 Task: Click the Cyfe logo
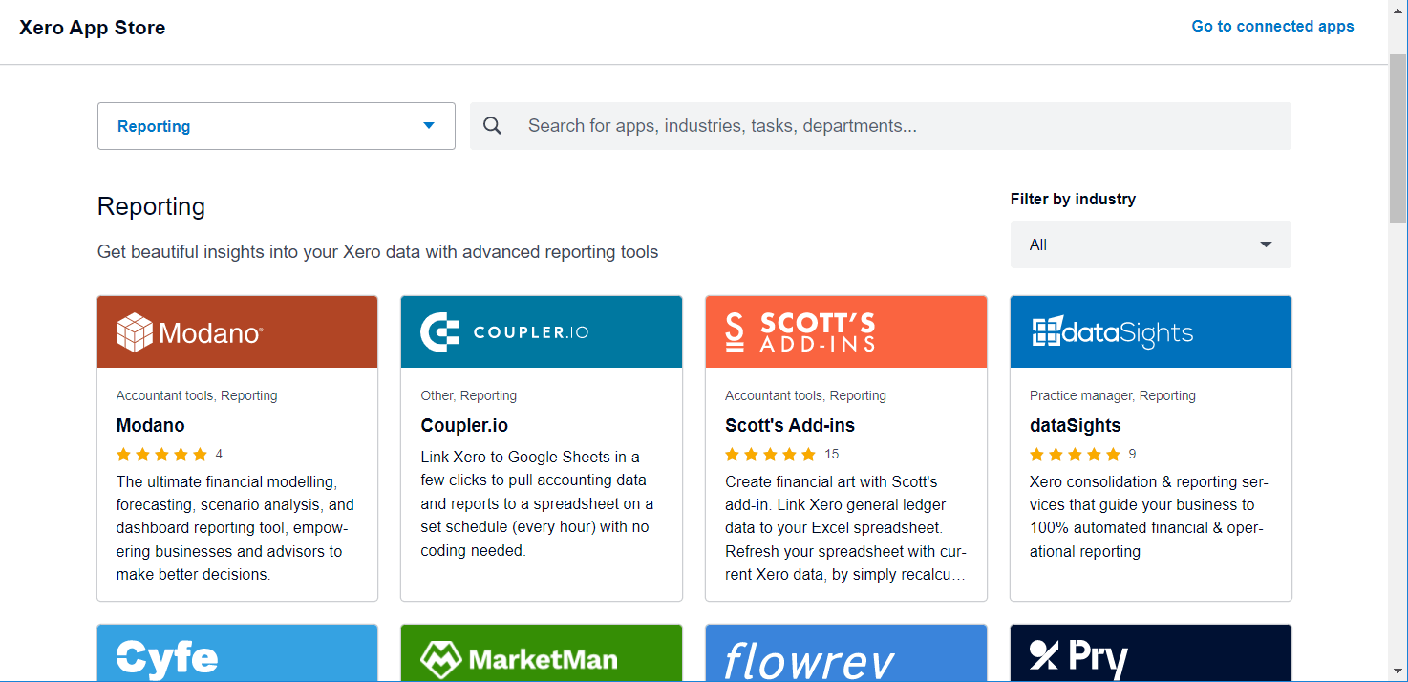pos(236,653)
